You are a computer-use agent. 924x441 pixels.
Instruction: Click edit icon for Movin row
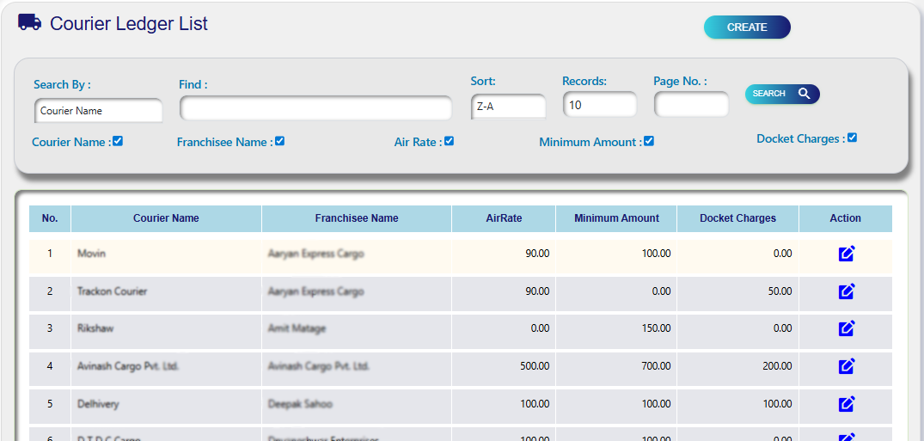[846, 254]
